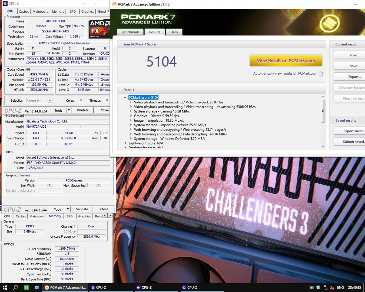Screen dimensions: 365x292
Task: Click the Details scrollbar up arrow
Action: (323, 96)
